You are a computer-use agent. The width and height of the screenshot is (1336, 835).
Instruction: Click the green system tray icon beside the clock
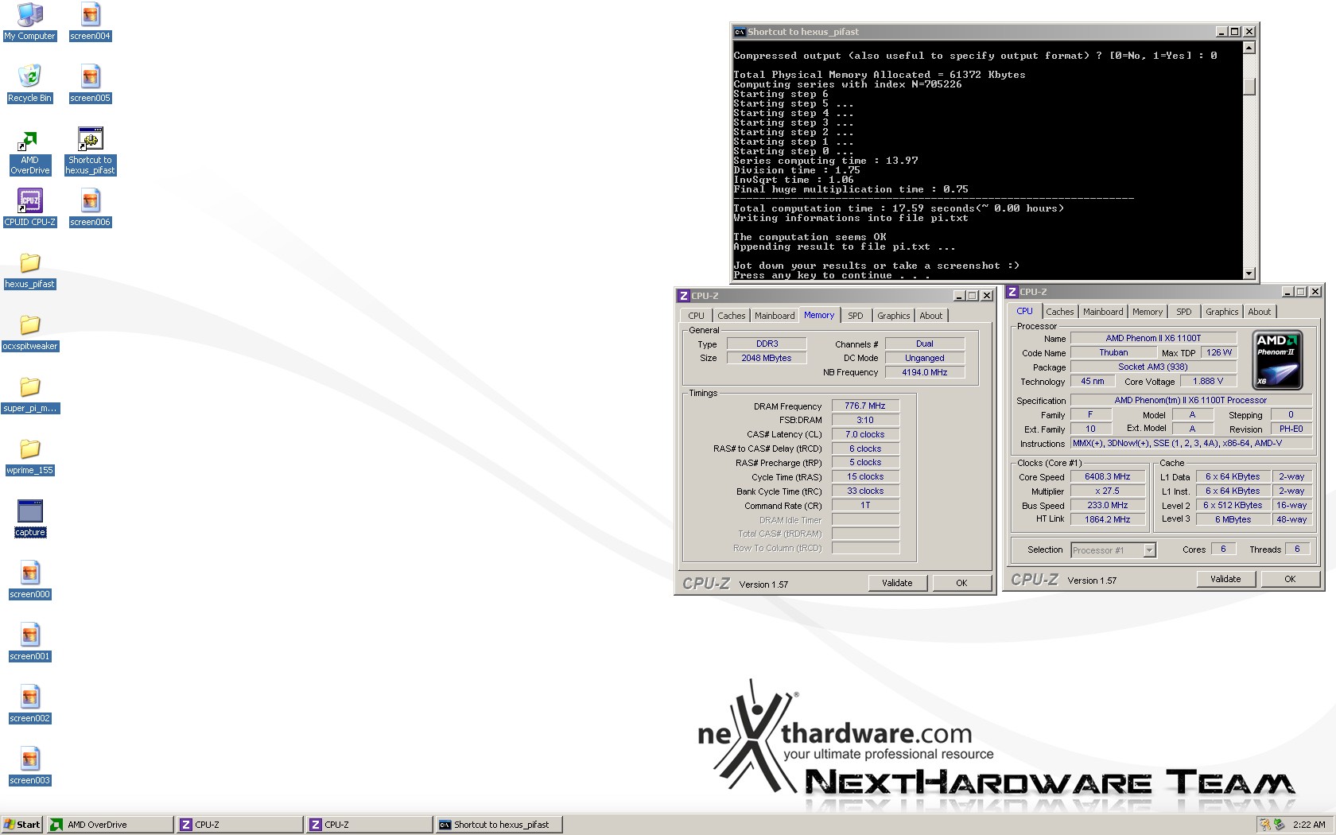tap(1279, 825)
